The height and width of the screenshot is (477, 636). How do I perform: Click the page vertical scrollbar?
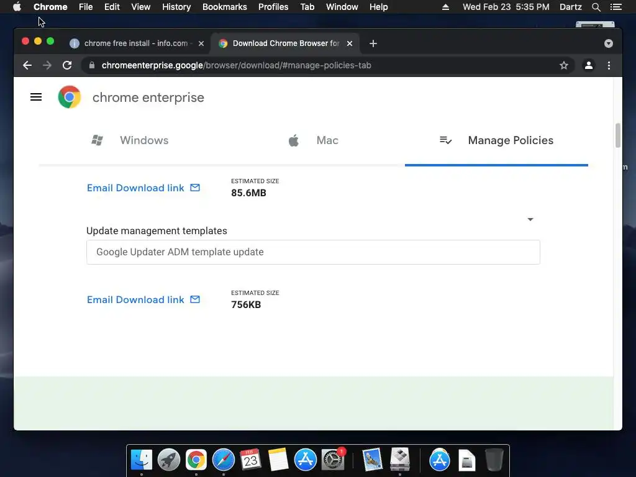click(618, 135)
